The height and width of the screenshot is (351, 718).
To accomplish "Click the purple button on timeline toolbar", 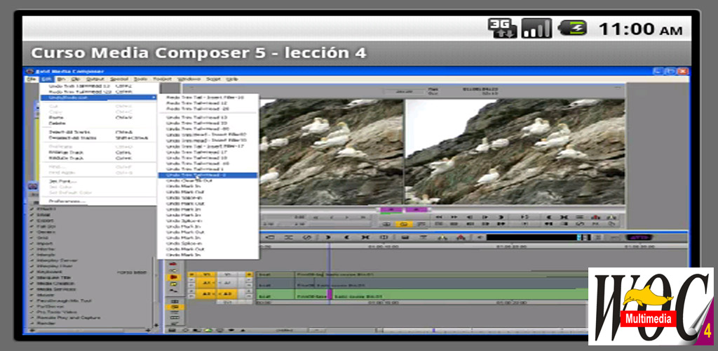I will (x=639, y=237).
